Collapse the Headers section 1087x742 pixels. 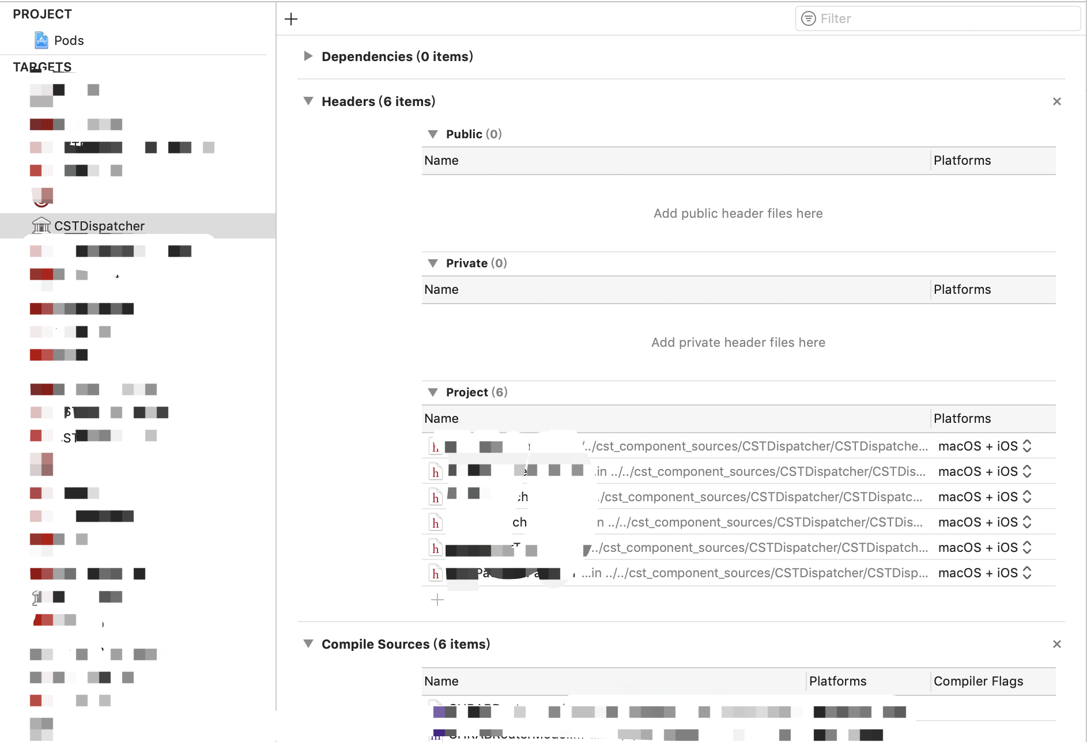click(308, 101)
